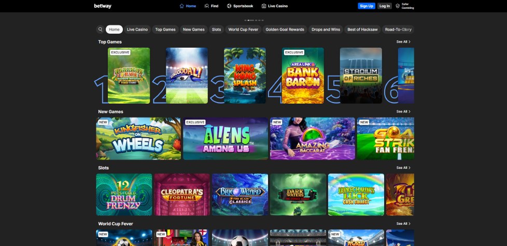The height and width of the screenshot is (246, 507).
Task: Select the Golden Goal Rewards pill
Action: (x=285, y=30)
